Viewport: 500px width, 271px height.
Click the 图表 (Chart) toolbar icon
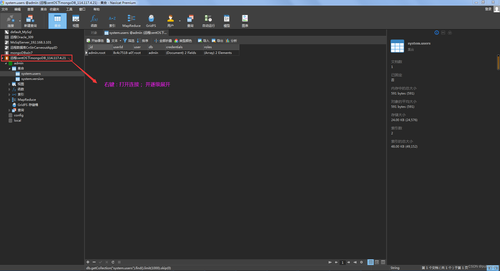click(x=245, y=21)
